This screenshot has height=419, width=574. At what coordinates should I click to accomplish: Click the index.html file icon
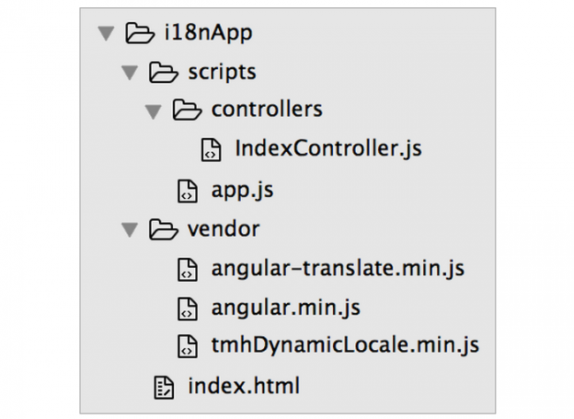point(163,387)
